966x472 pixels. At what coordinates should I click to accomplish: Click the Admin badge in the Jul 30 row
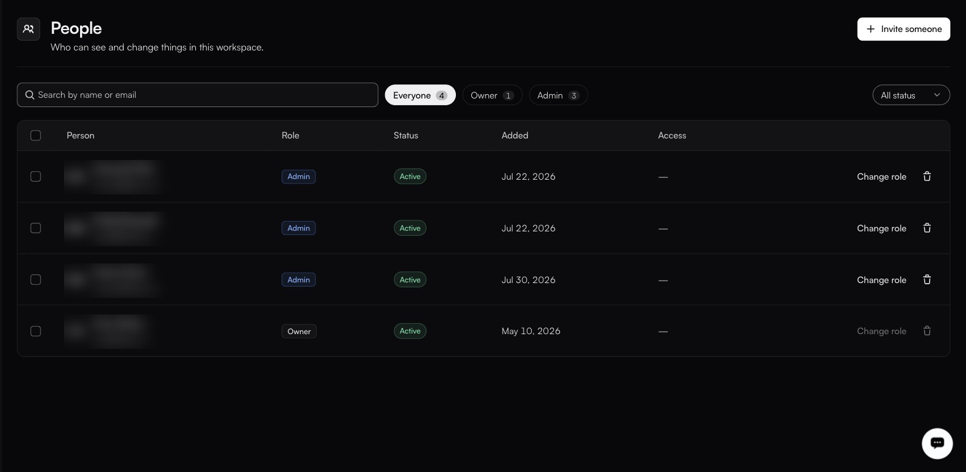[x=299, y=279]
